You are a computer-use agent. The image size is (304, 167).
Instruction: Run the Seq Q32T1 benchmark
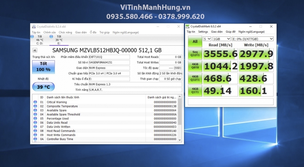tap(195, 54)
